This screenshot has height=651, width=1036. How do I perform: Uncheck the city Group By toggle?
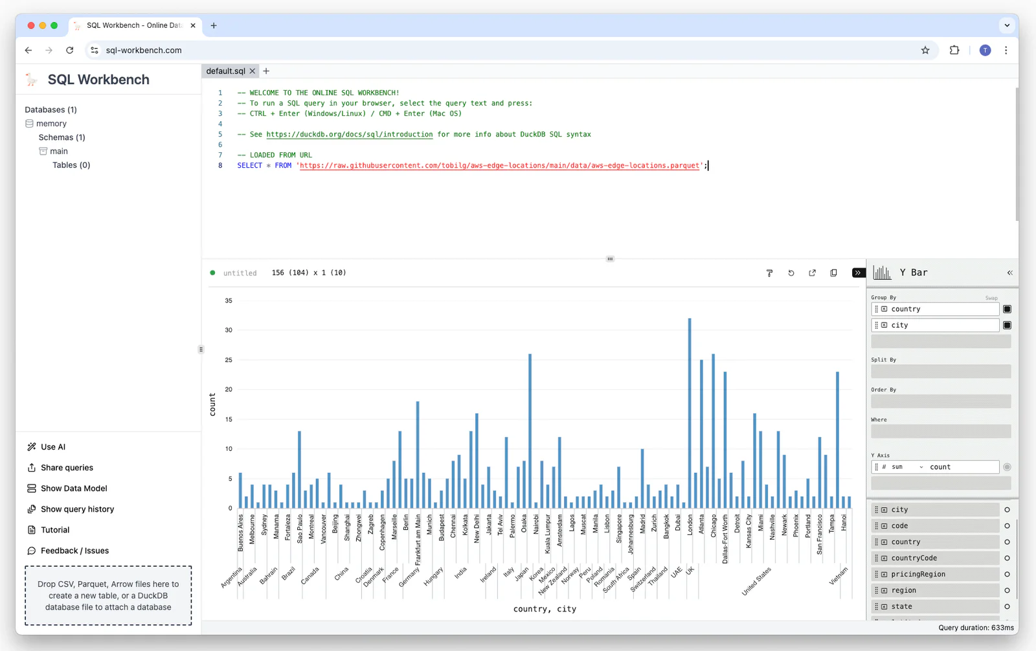tap(1007, 325)
